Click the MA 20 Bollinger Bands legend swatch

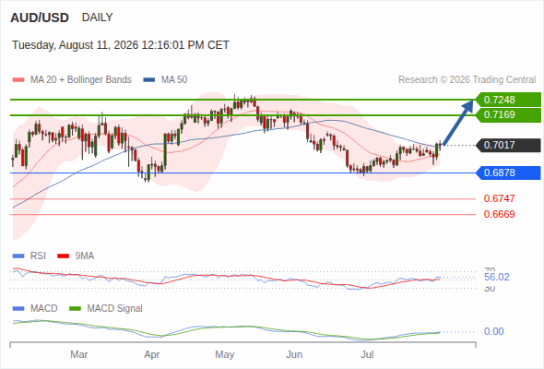tap(18, 80)
